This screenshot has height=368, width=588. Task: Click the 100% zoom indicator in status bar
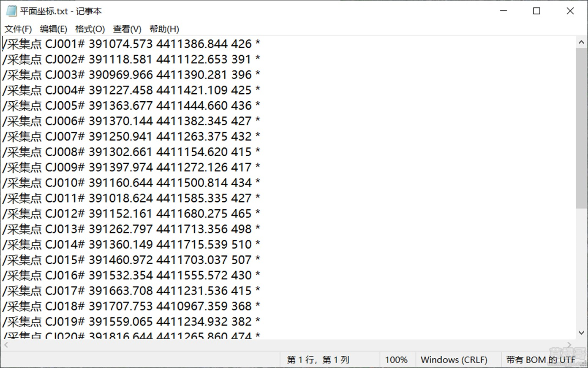[396, 360]
